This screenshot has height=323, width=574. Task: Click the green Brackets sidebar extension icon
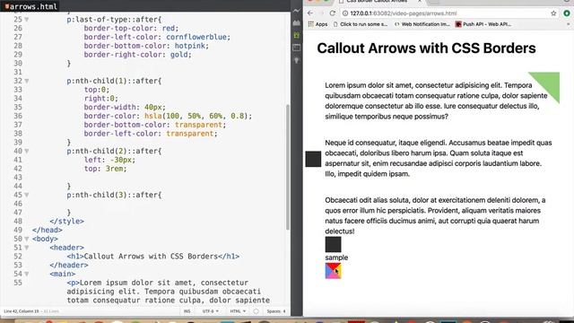click(297, 36)
